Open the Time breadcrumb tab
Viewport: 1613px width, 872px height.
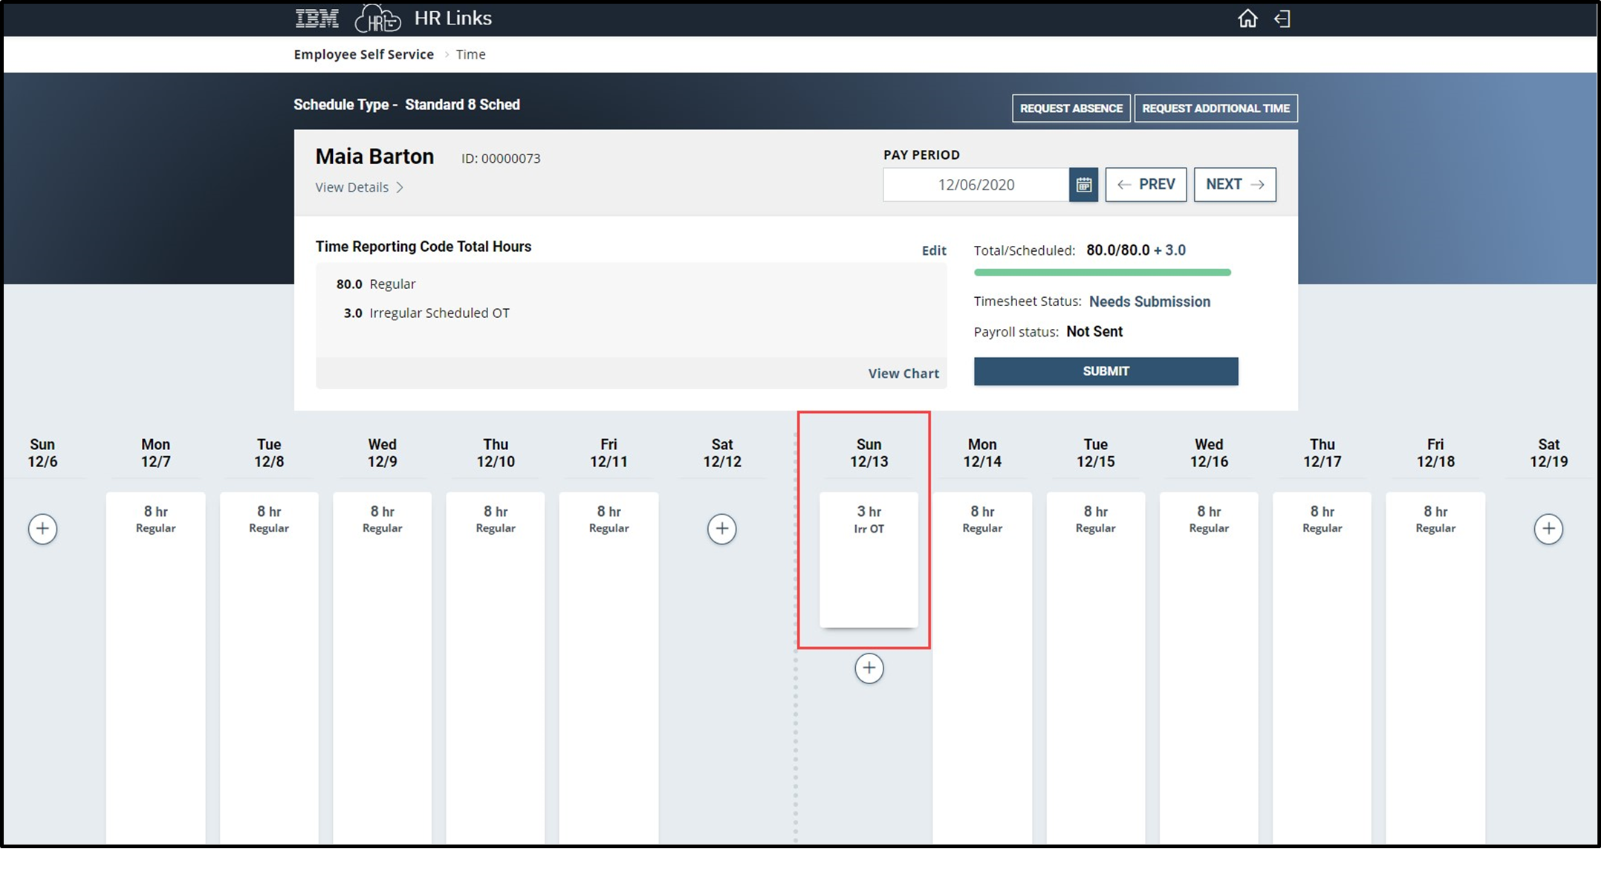pos(471,54)
